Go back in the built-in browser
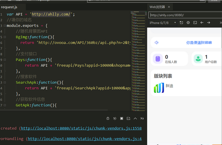 [202, 23]
